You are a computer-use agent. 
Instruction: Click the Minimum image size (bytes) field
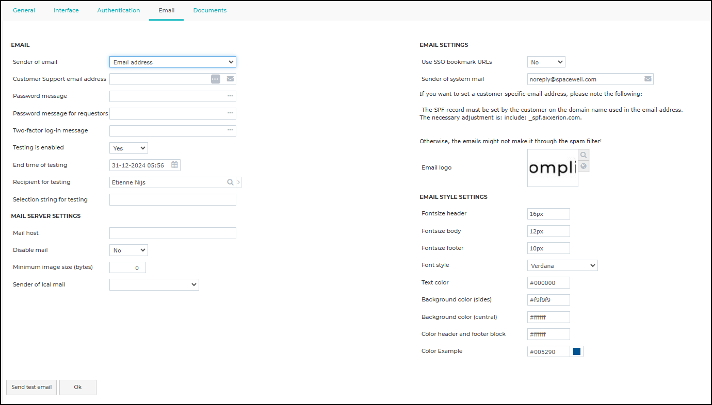point(127,267)
